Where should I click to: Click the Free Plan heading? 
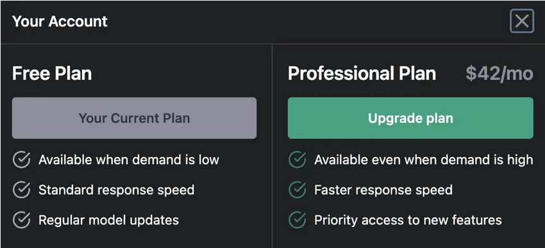pos(52,74)
